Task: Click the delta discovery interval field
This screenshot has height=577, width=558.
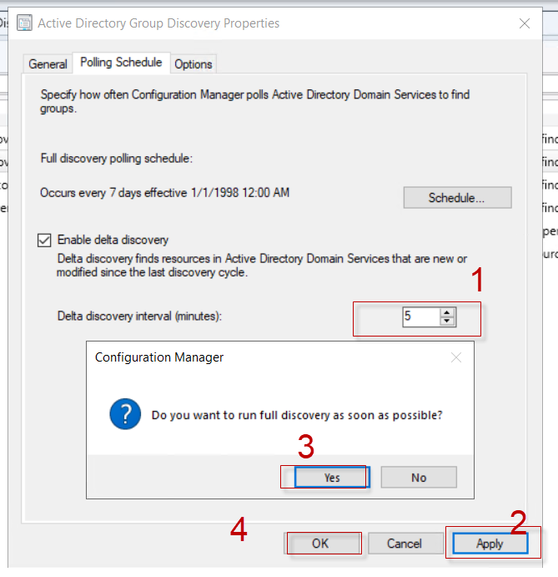Action: point(421,316)
